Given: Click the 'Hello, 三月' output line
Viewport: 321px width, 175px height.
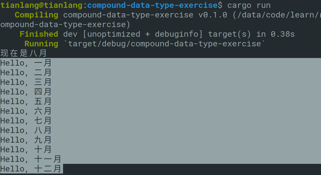Looking at the screenshot, I should click(26, 82).
